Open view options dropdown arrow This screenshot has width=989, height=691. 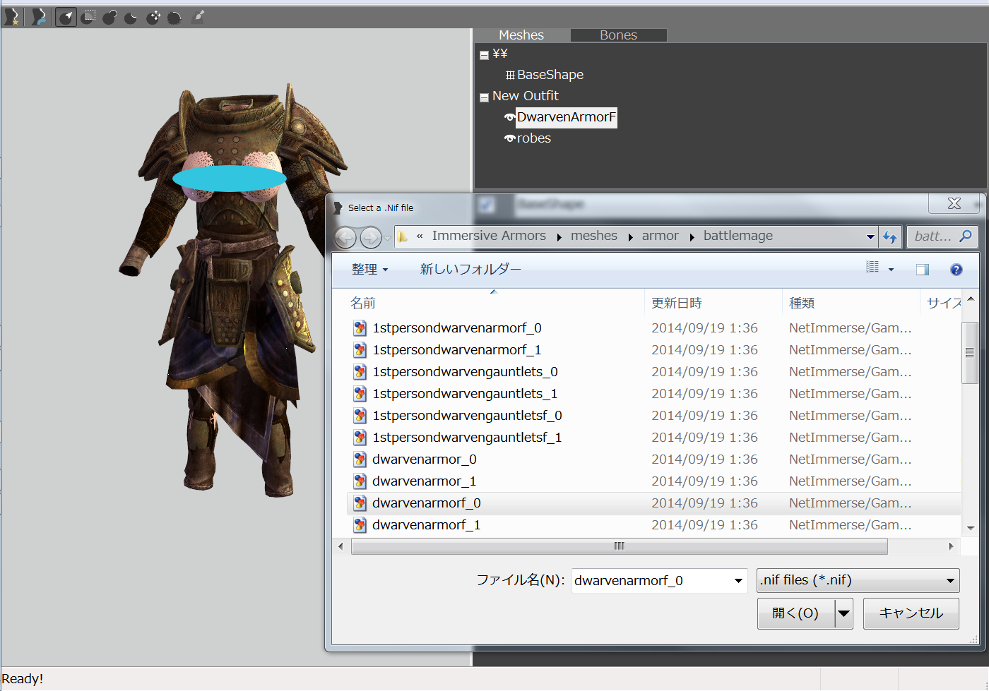point(891,270)
